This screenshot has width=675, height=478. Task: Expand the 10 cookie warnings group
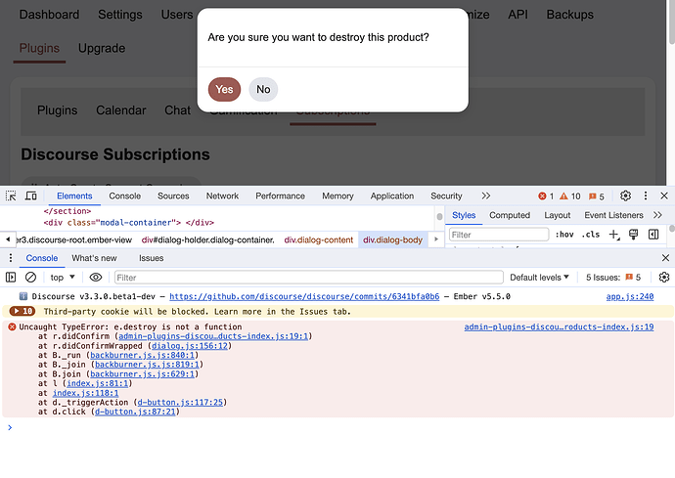tap(22, 311)
